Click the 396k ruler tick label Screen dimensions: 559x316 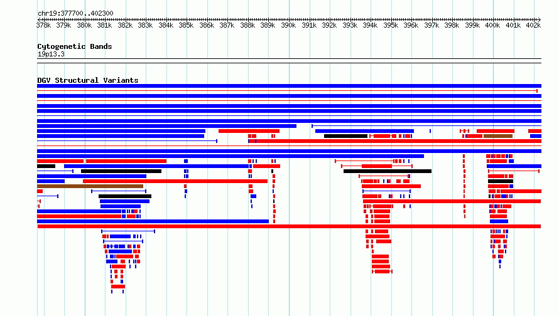[411, 25]
